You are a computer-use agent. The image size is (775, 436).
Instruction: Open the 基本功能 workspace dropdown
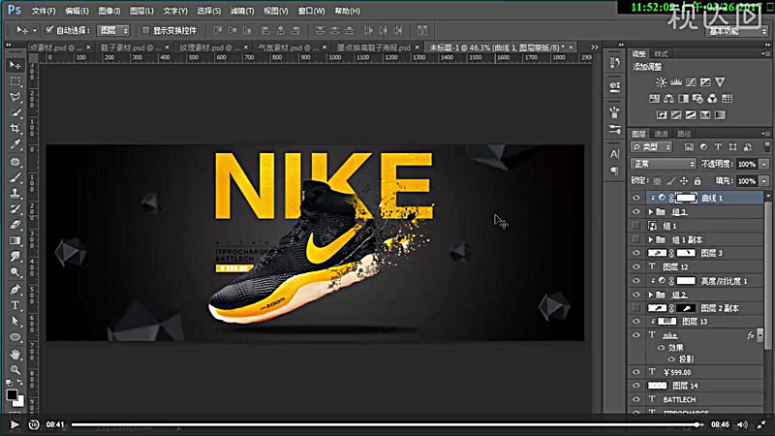(x=736, y=31)
